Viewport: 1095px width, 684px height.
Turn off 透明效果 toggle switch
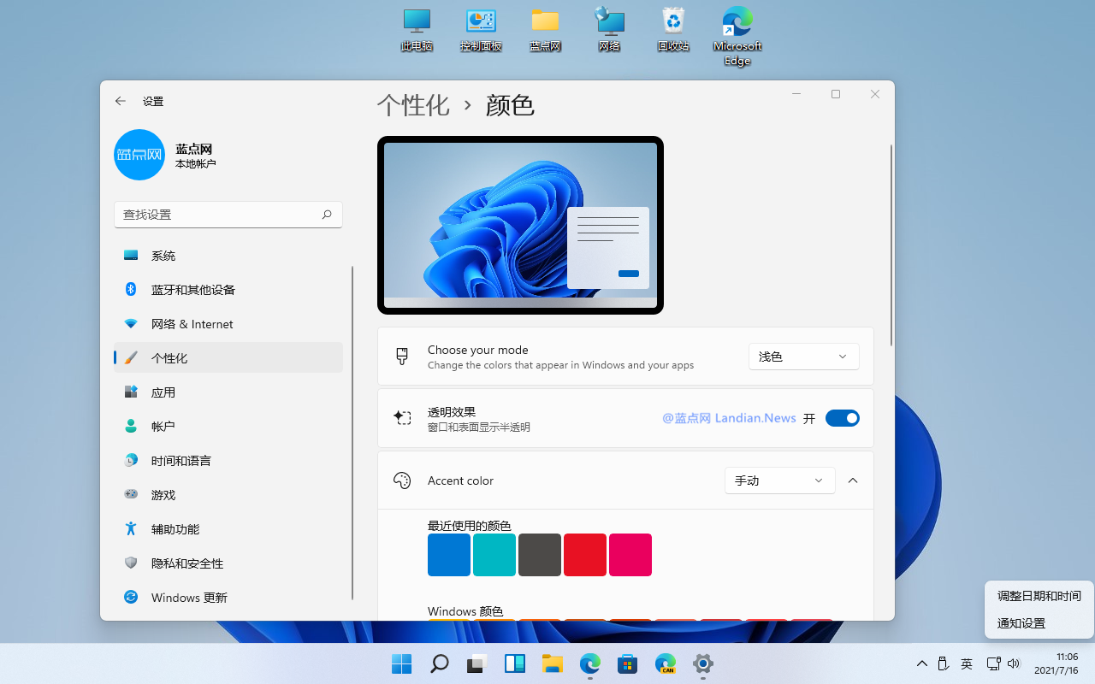(842, 418)
